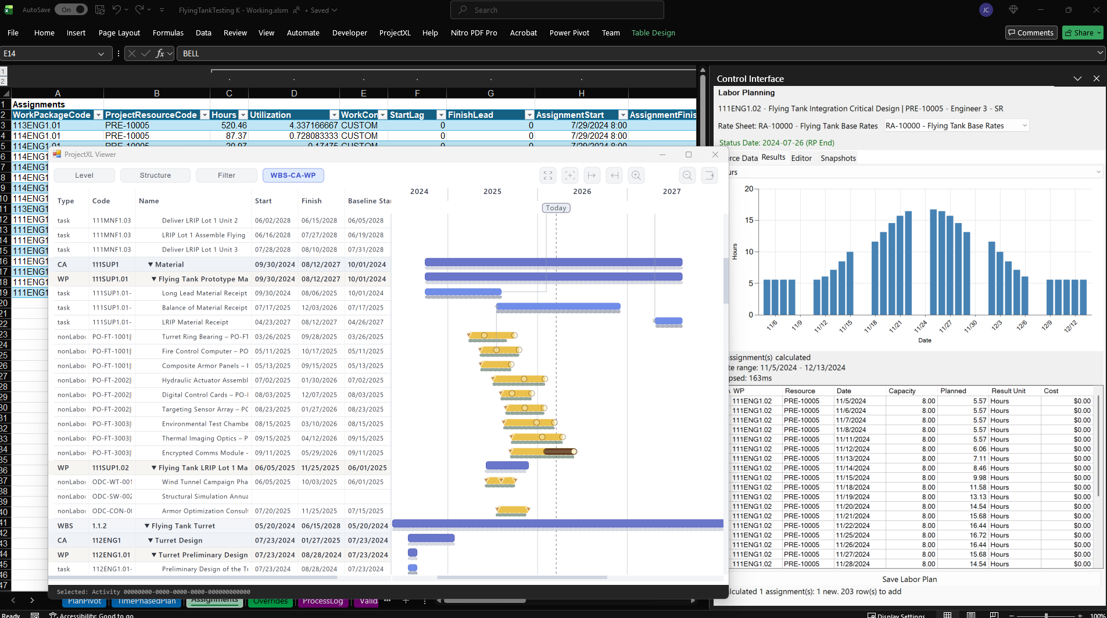Click the zoom in magnifier in Gantt toolbar
1107x618 pixels.
[636, 175]
